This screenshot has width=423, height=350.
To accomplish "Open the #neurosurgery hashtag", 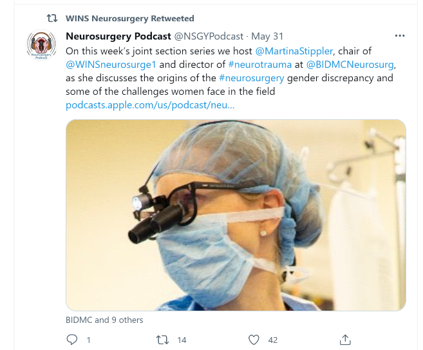I will click(251, 78).
